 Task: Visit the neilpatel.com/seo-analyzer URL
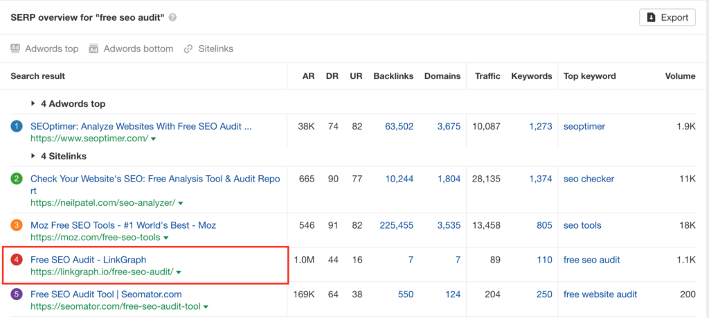(102, 203)
